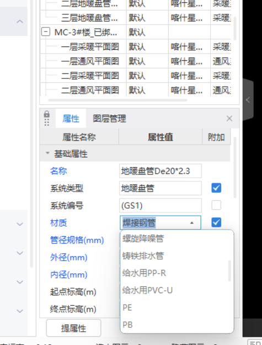
Task: Switch to the 图层管理 tab
Action: (109, 119)
